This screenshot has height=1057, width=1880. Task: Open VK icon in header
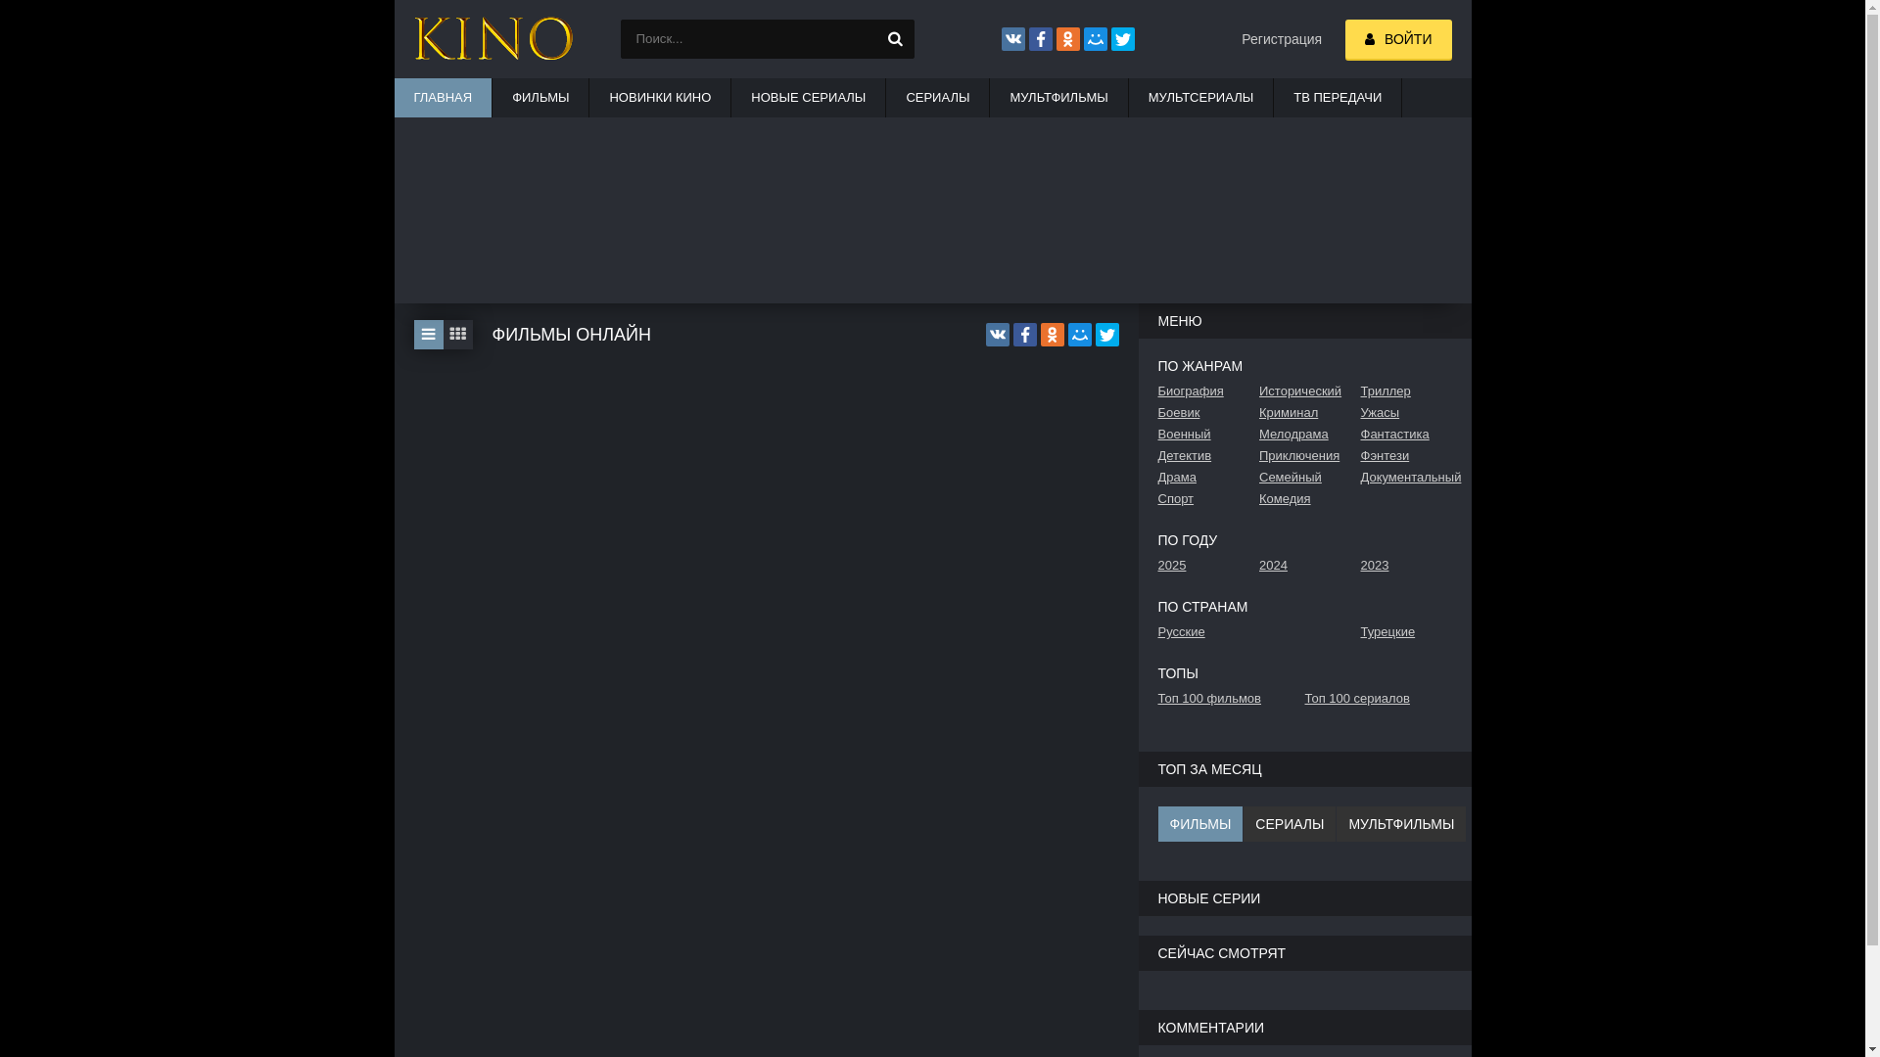1012,39
